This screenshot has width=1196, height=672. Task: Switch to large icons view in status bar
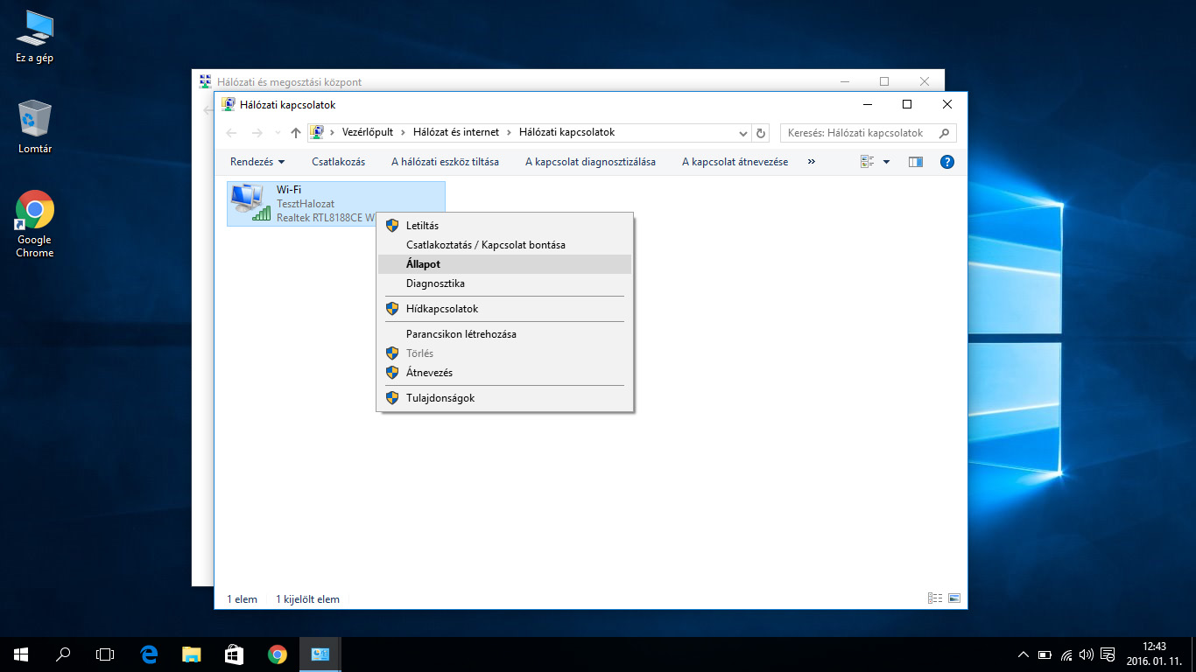click(x=954, y=598)
